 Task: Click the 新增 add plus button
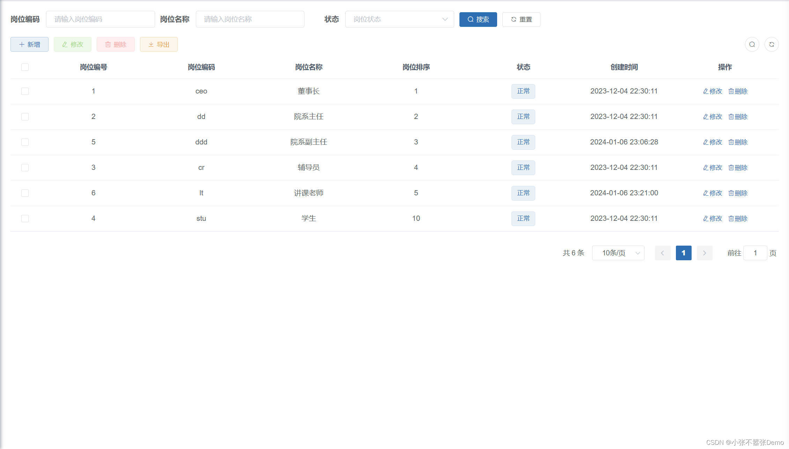point(29,44)
